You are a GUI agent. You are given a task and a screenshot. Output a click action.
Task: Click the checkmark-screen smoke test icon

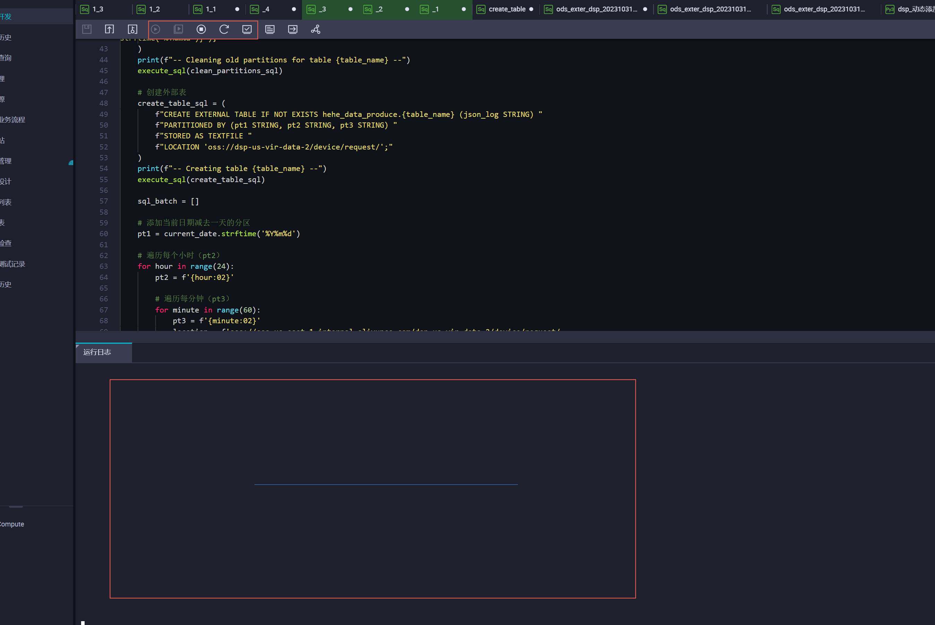247,29
